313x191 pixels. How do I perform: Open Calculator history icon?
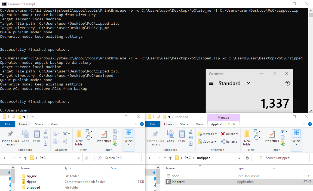[287, 83]
